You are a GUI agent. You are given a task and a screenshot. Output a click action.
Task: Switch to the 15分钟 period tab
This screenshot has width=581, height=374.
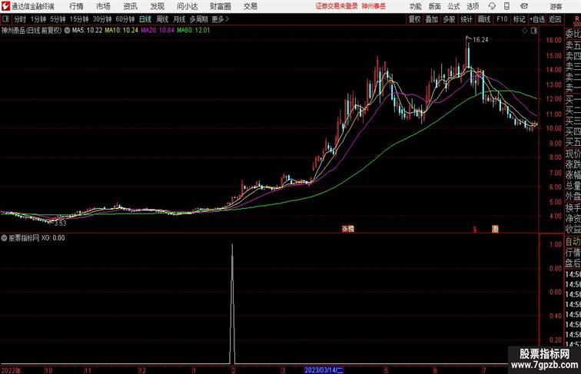(79, 19)
